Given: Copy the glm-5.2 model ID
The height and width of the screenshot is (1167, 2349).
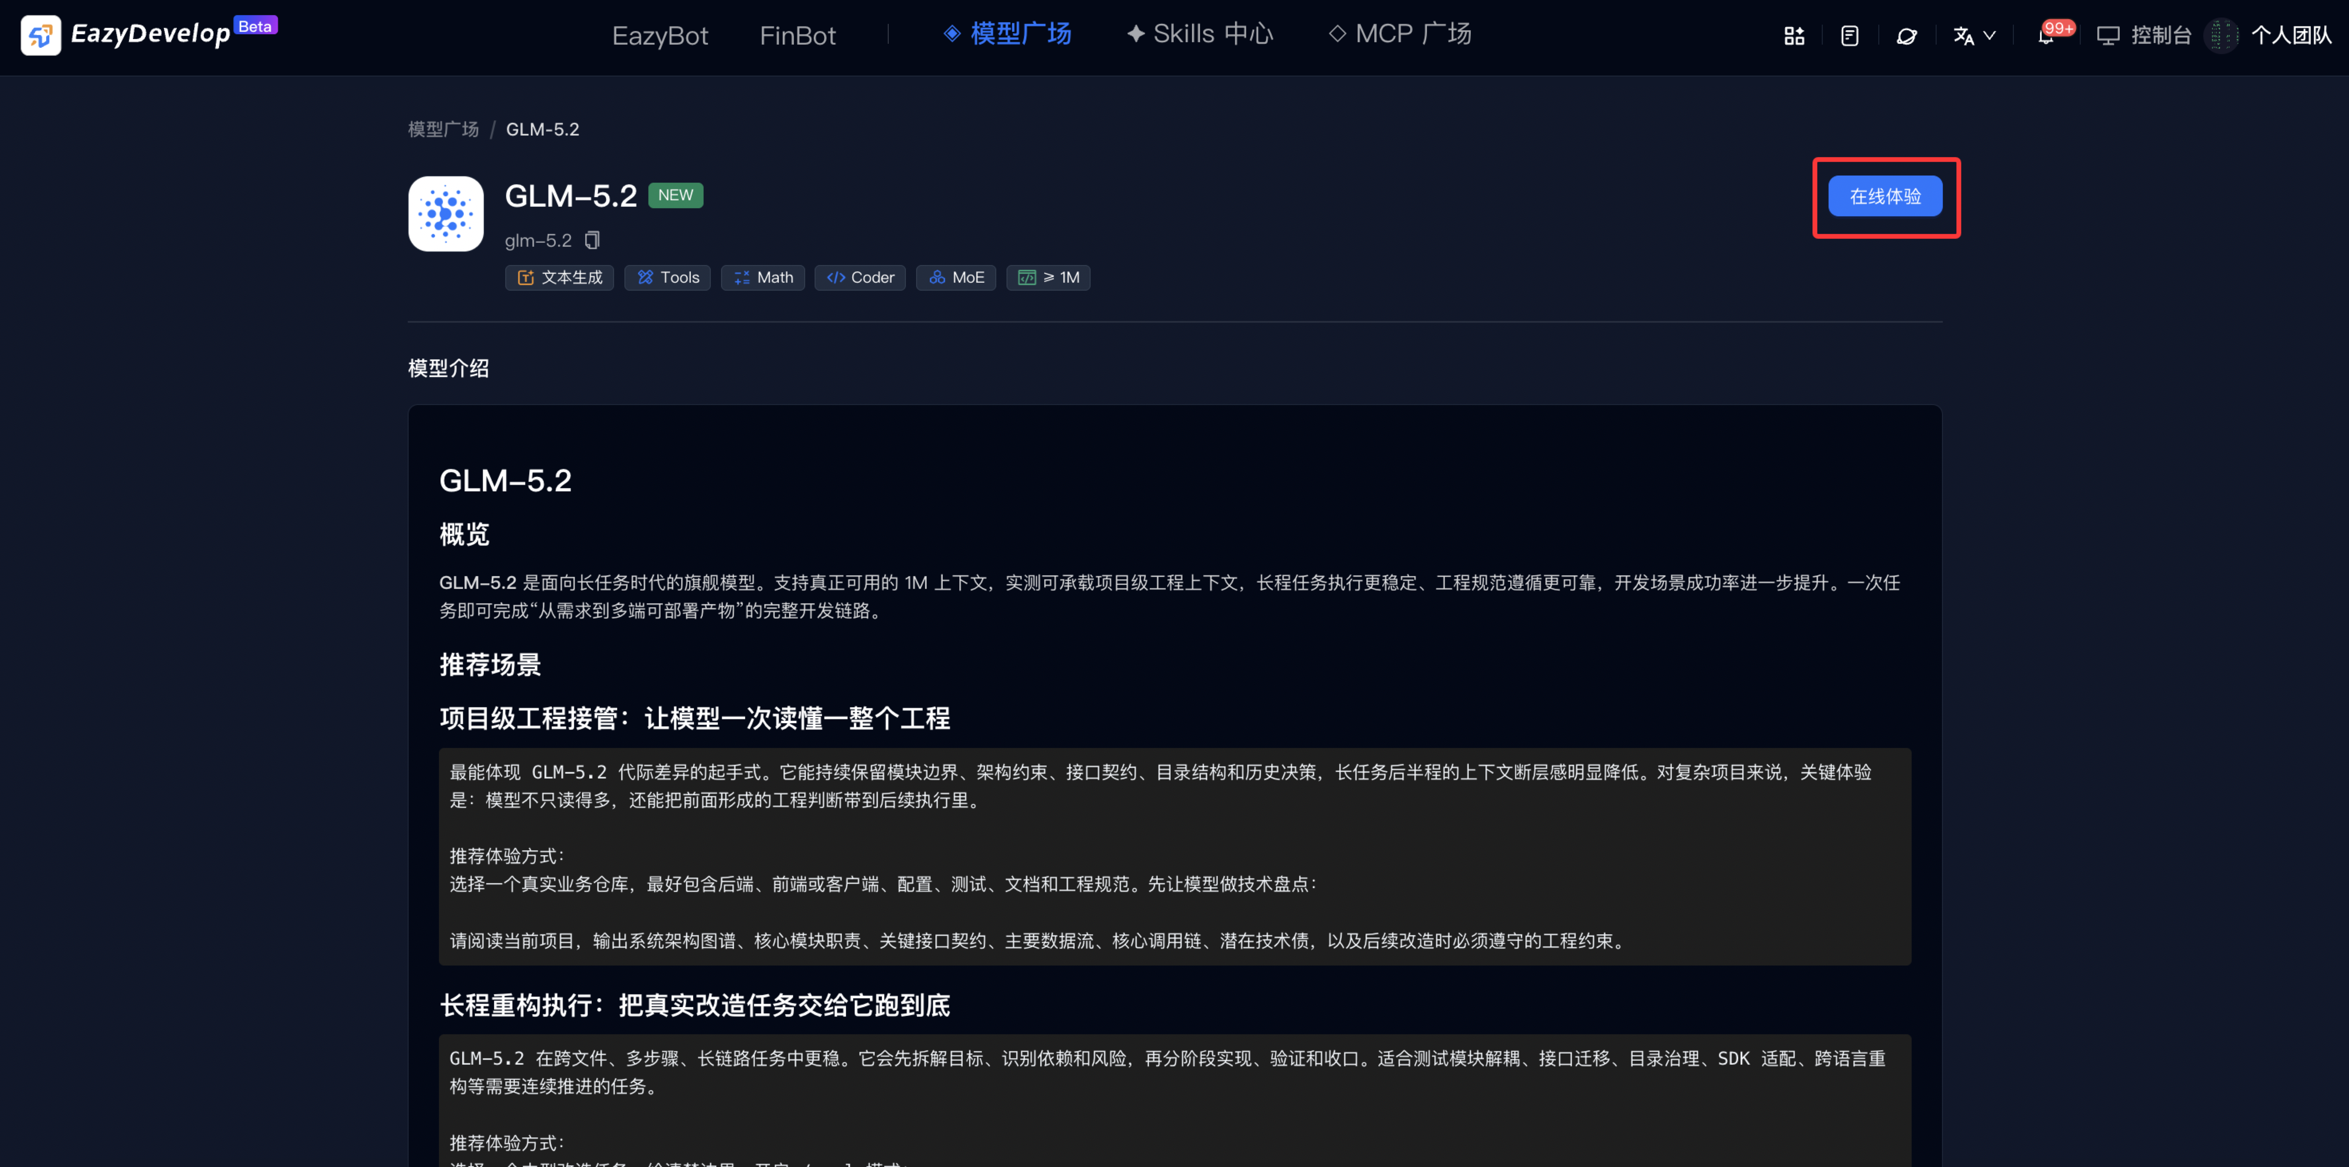Looking at the screenshot, I should pyautogui.click(x=592, y=241).
